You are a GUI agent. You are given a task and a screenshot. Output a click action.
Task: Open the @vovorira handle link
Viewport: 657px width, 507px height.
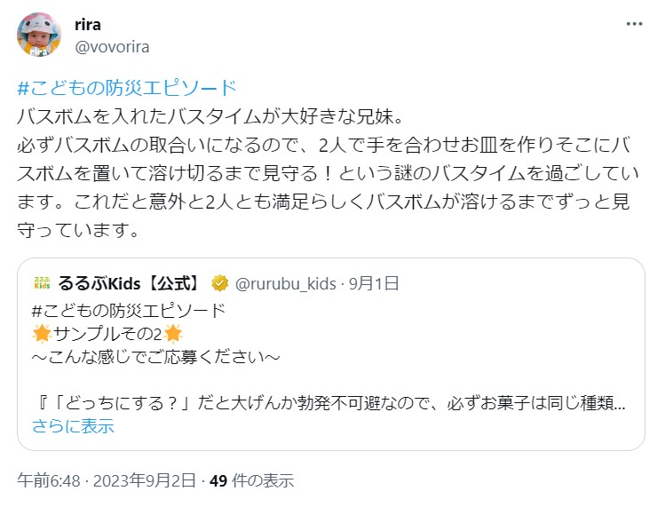pos(112,46)
